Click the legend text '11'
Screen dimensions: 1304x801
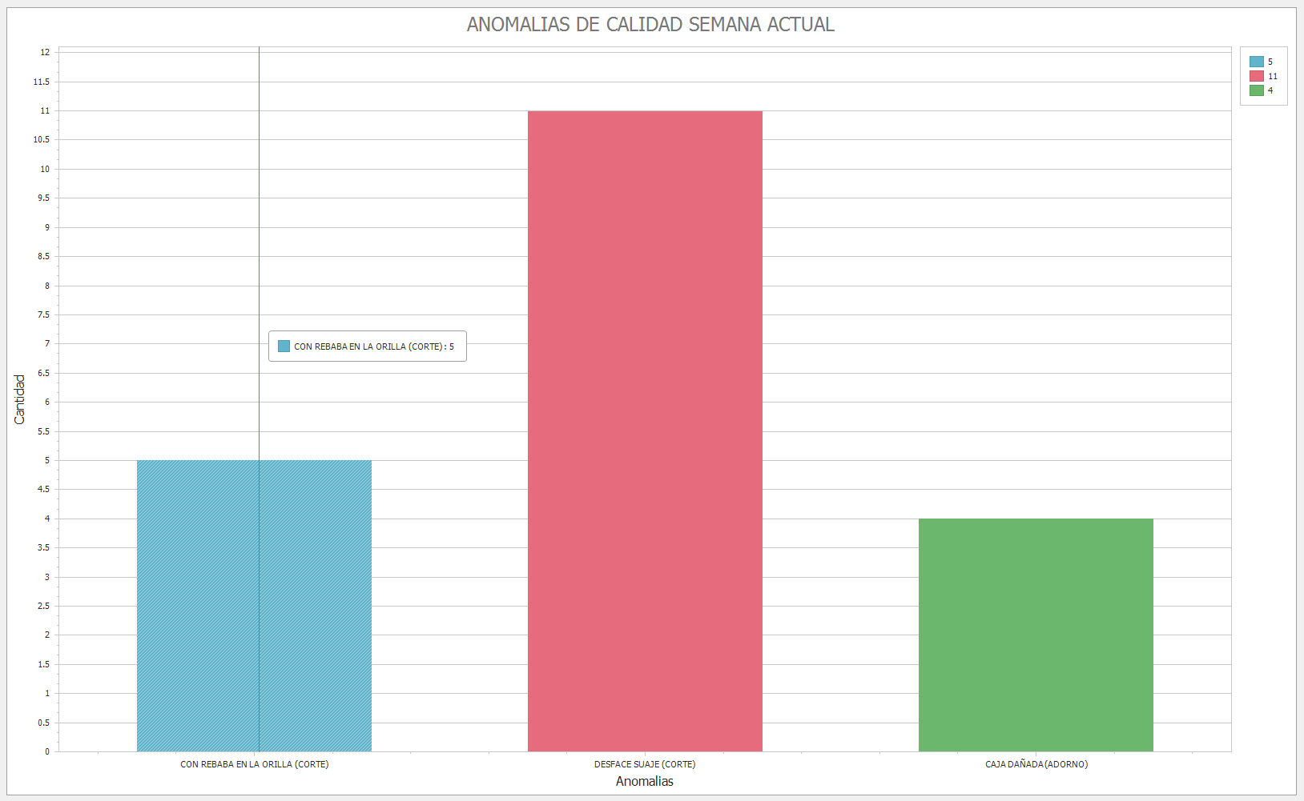(x=1273, y=76)
